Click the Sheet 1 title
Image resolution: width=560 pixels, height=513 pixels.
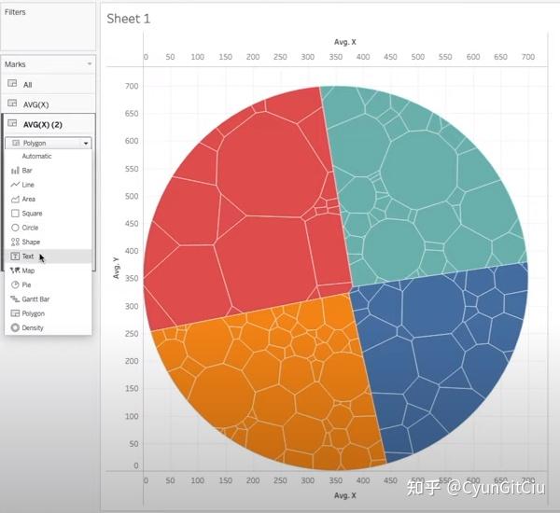[129, 19]
